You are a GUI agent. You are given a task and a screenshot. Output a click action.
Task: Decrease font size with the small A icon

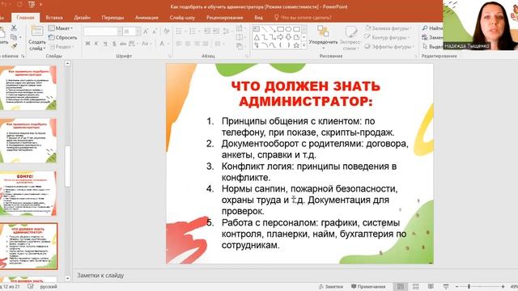pyautogui.click(x=155, y=32)
